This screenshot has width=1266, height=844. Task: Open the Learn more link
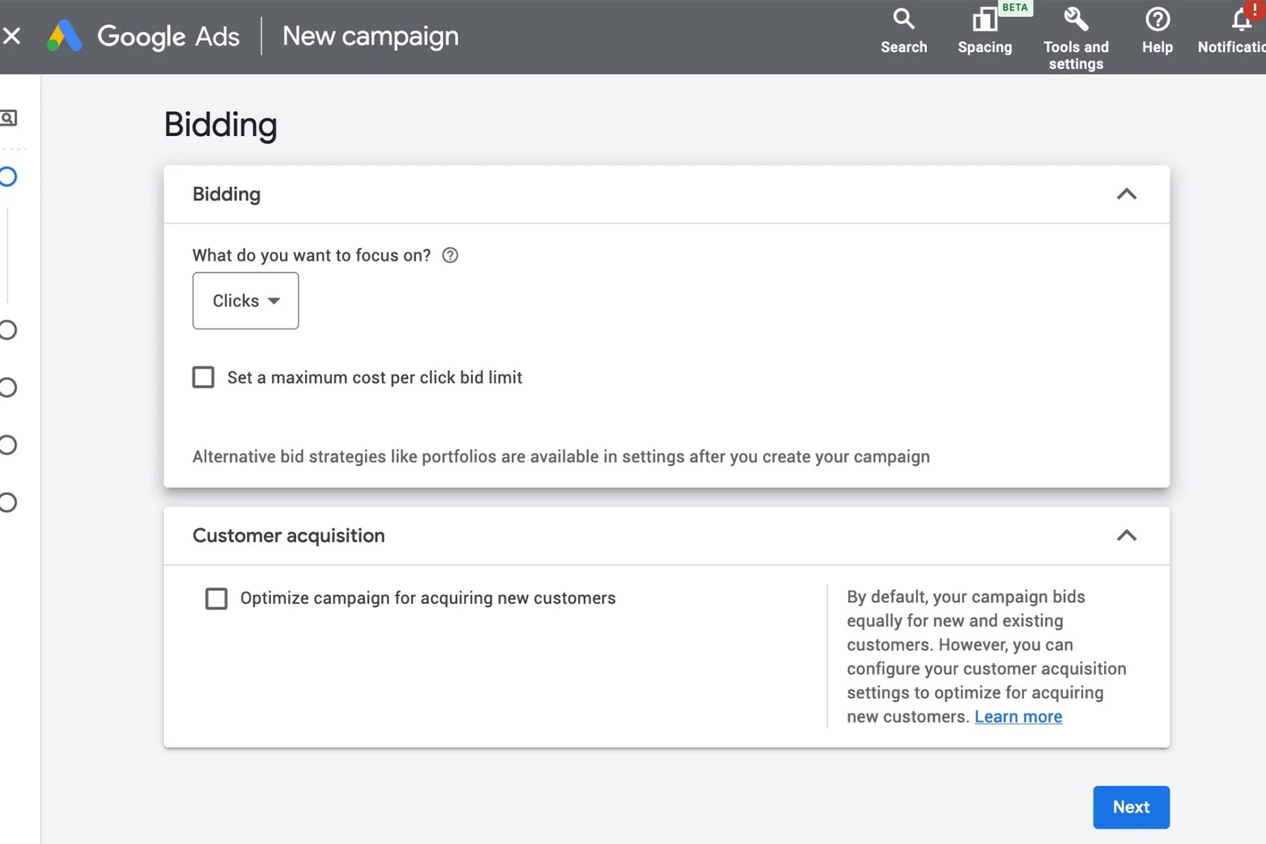1018,717
